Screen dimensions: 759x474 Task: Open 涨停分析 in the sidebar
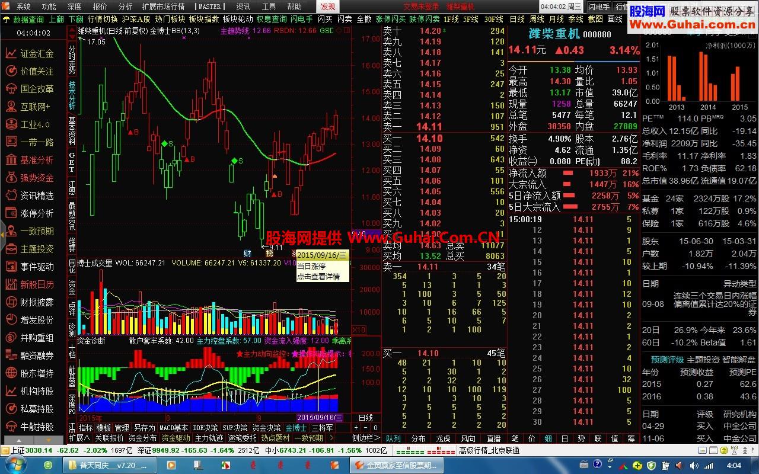pyautogui.click(x=31, y=213)
